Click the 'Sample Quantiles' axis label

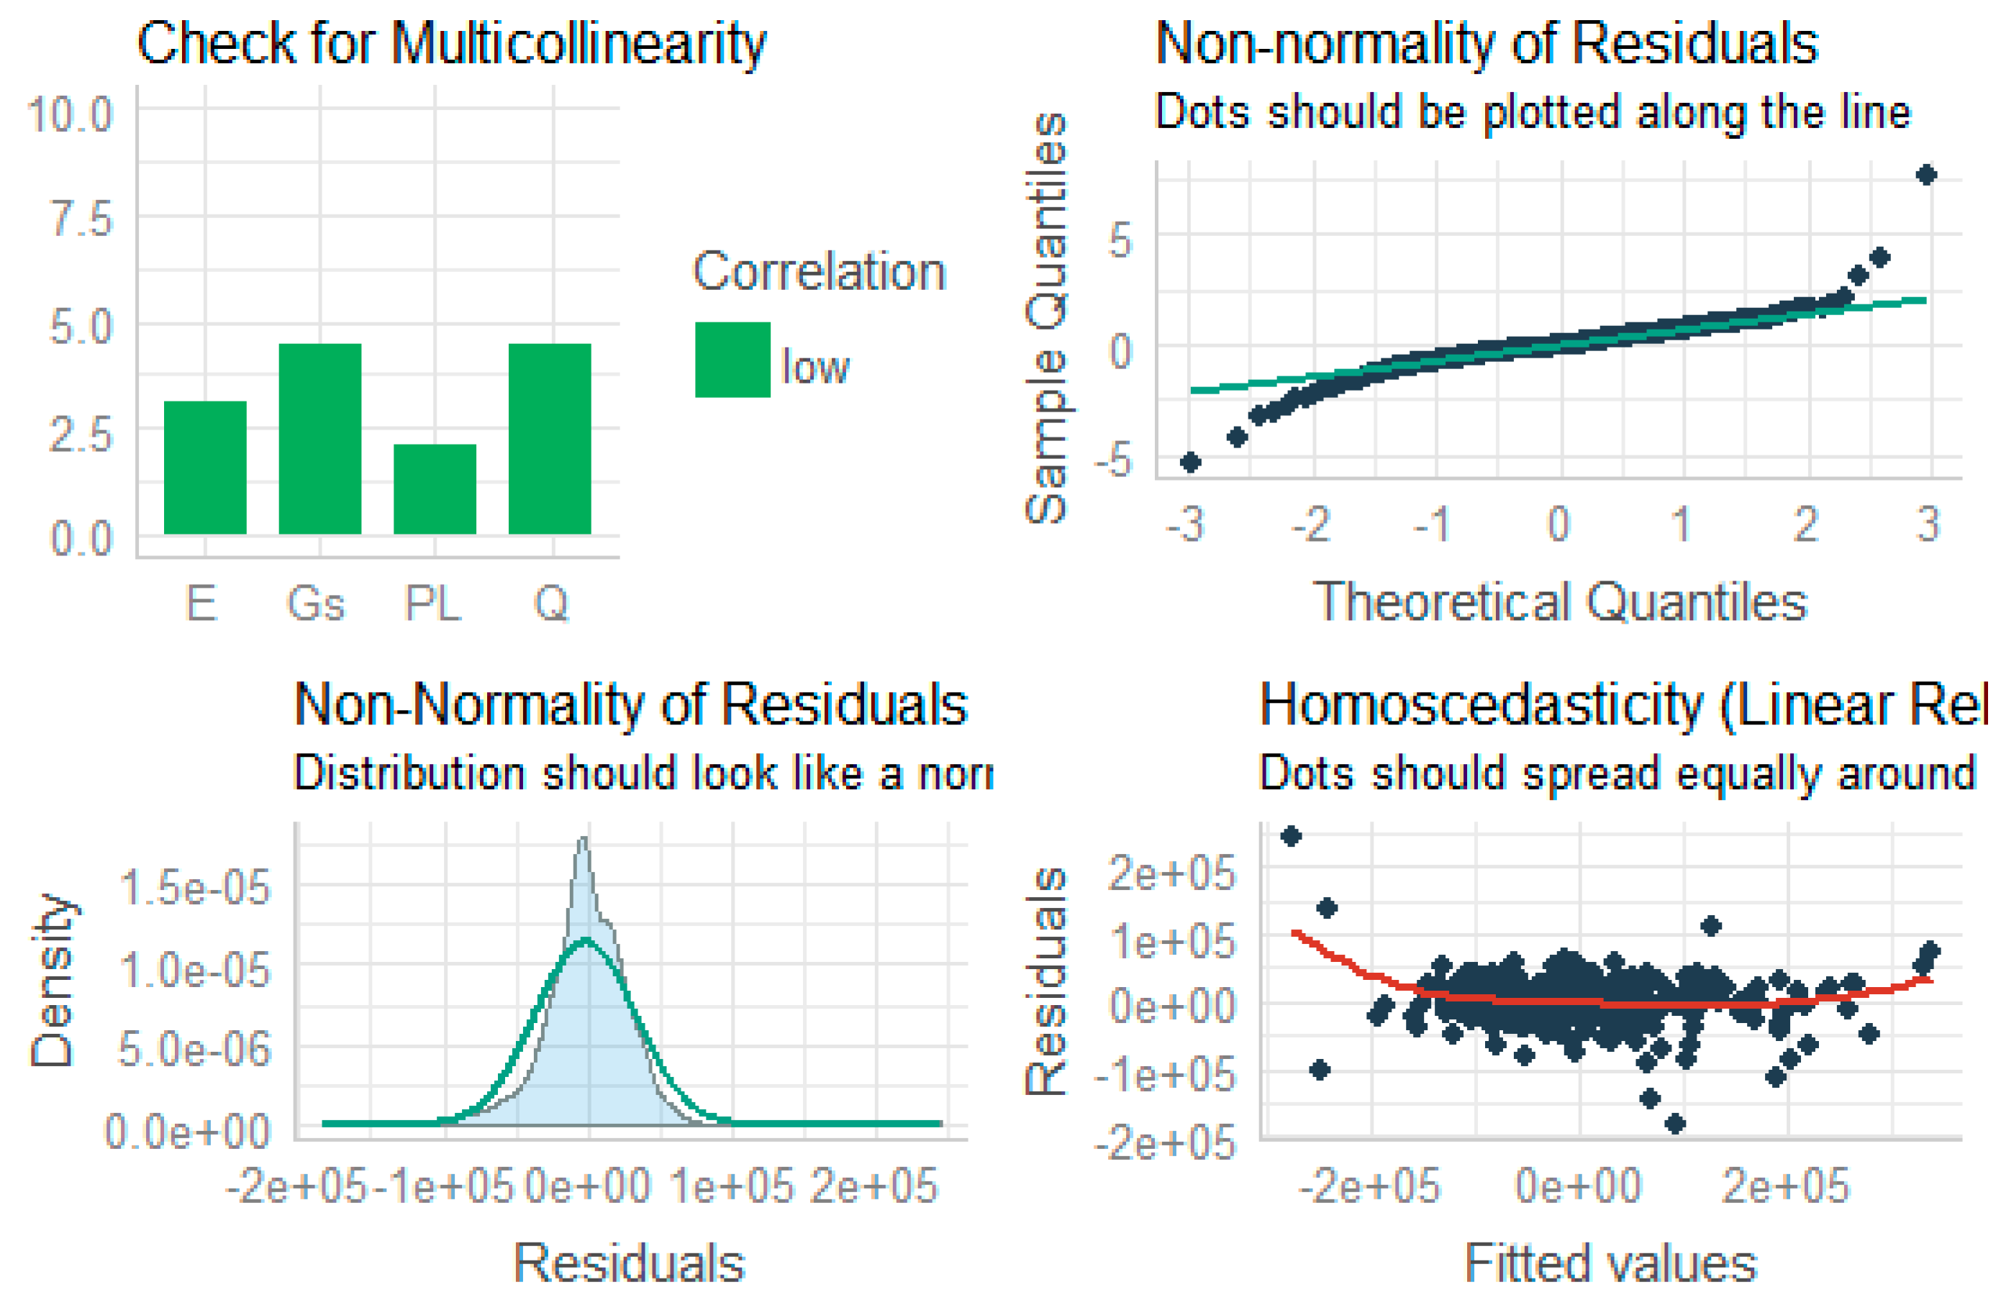tap(1046, 318)
